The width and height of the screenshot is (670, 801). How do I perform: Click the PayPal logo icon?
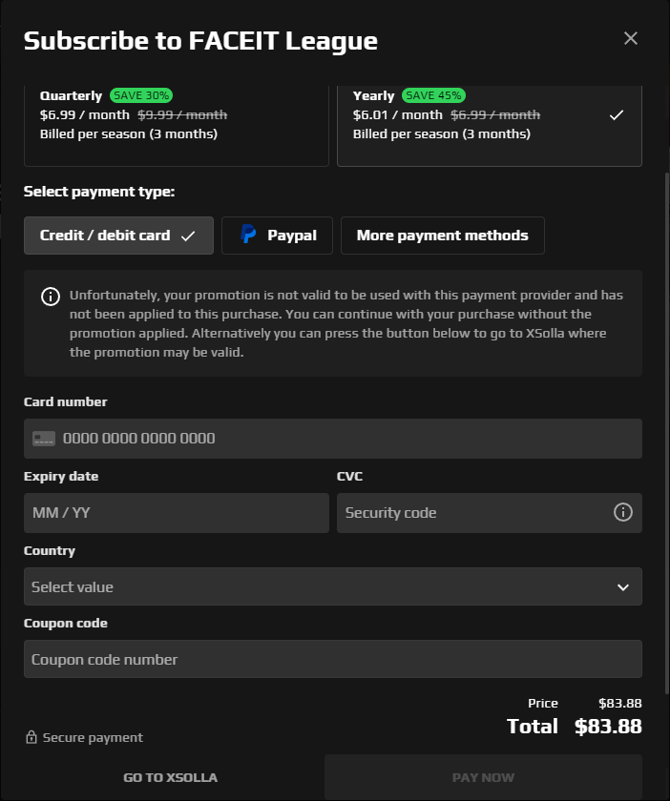click(x=248, y=235)
